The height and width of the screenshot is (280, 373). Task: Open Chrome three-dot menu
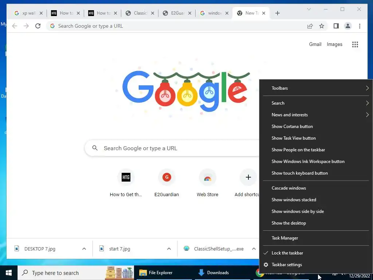[360, 26]
